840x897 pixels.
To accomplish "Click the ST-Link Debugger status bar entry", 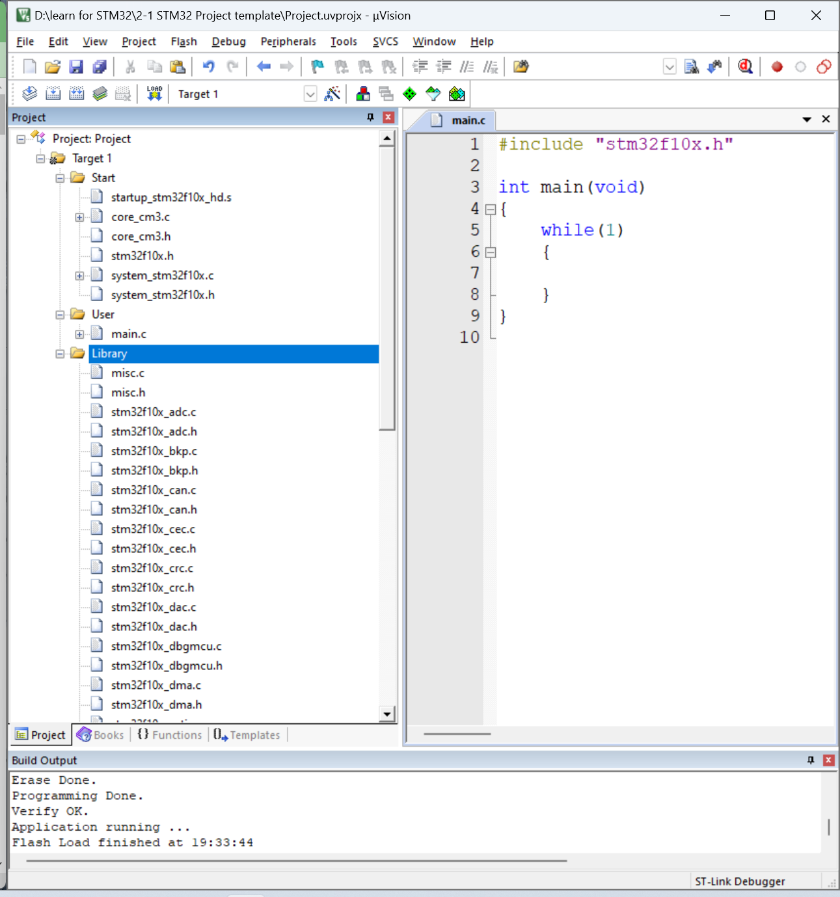I will (740, 881).
